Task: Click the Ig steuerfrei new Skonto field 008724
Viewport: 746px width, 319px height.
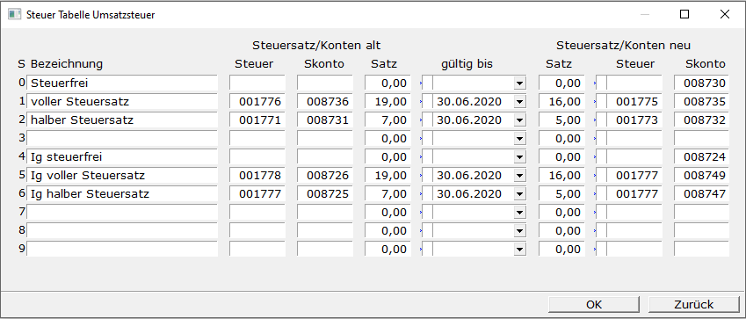Action: pos(701,157)
